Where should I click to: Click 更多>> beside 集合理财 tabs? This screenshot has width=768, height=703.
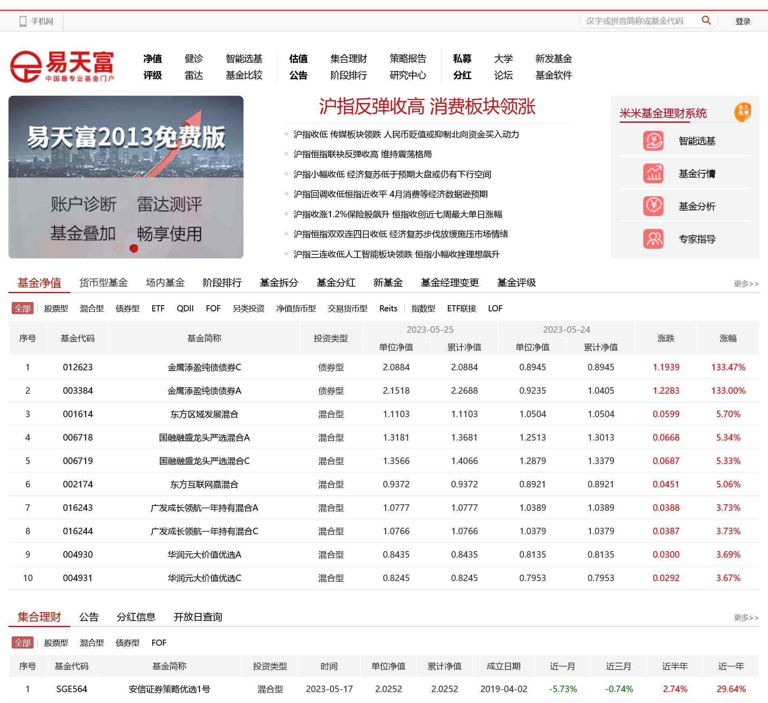746,617
